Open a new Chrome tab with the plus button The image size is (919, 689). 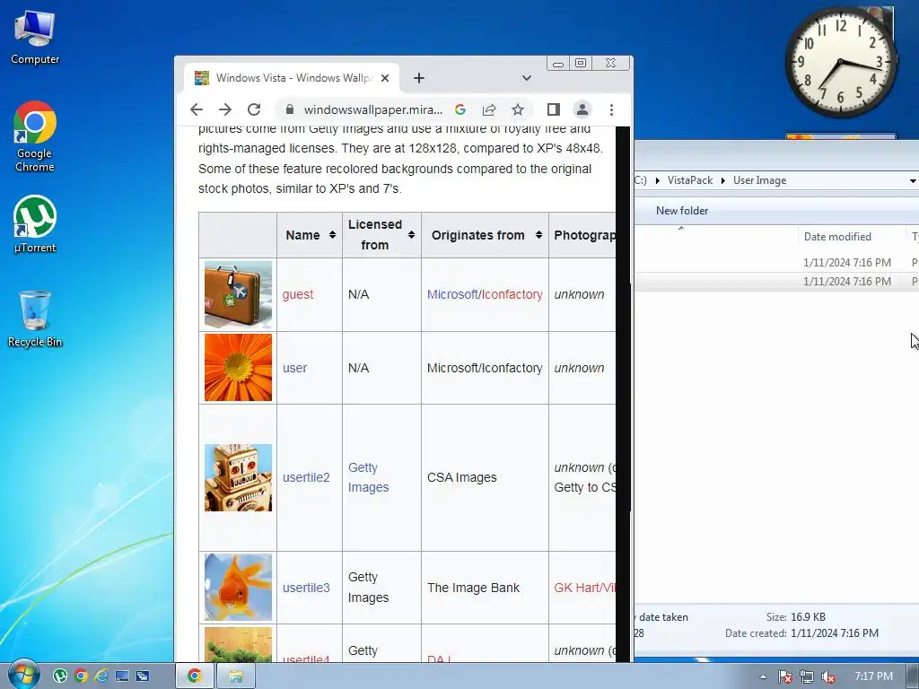(x=418, y=78)
